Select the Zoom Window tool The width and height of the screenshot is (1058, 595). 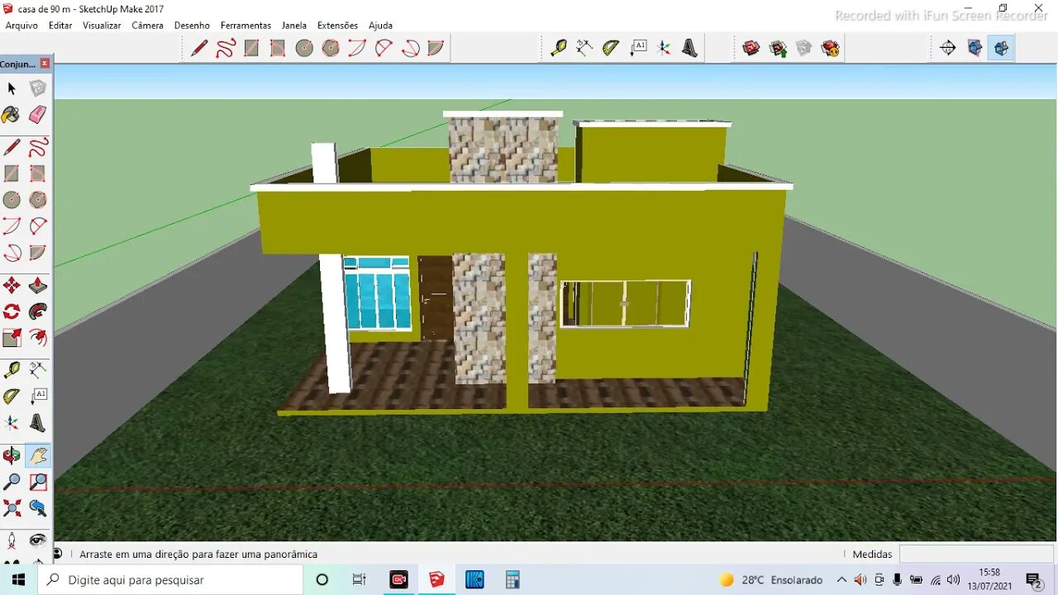point(38,482)
